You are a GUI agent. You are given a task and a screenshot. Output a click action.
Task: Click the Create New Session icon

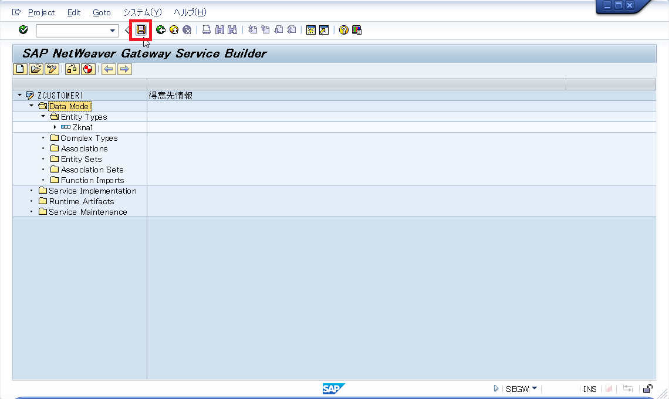pos(311,30)
